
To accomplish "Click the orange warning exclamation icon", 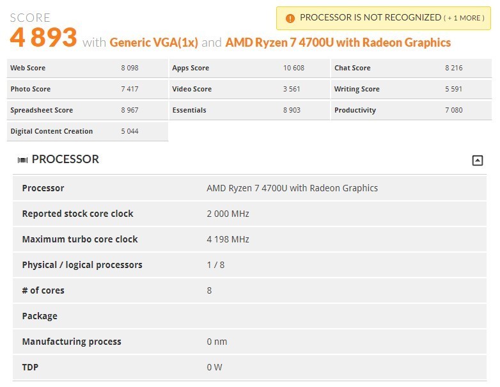I will 290,19.
